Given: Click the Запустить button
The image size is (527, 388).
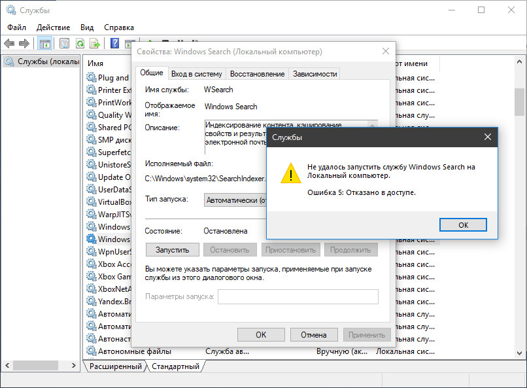Looking at the screenshot, I should 173,250.
